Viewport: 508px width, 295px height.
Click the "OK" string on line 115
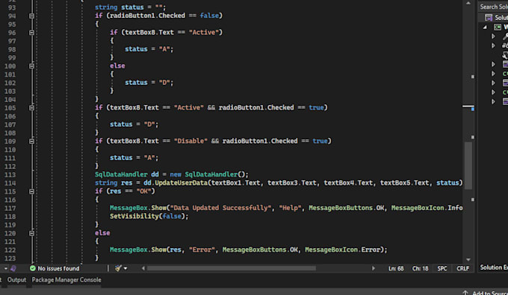(x=143, y=191)
